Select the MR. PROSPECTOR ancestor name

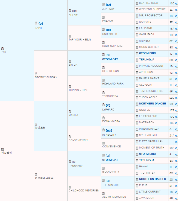coord(151,16)
